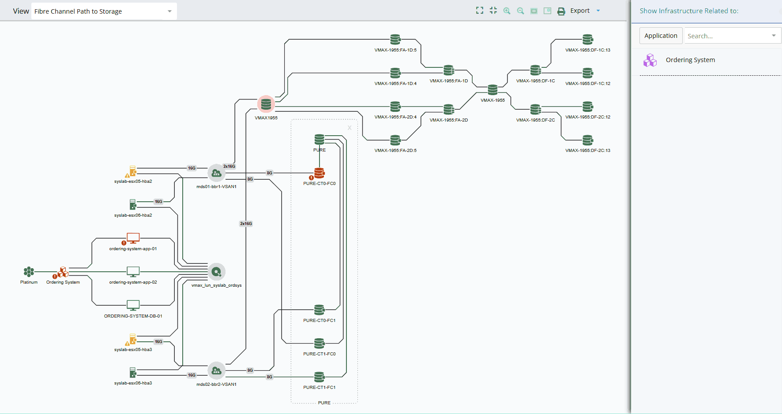Click the fit-to-window icon
The width and height of the screenshot is (782, 414).
coord(534,11)
